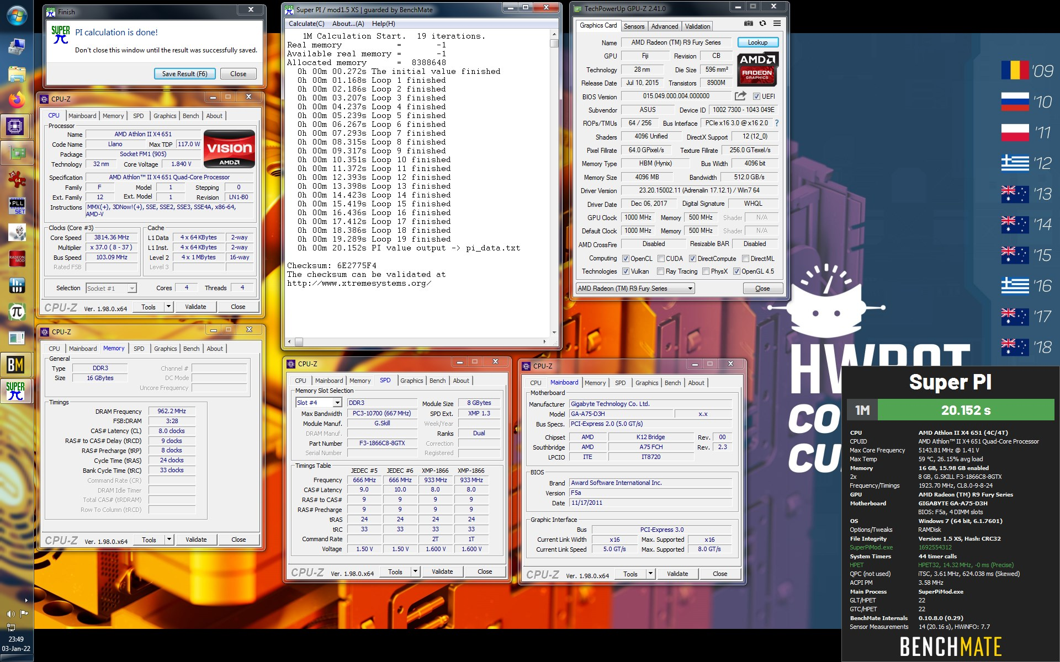The image size is (1060, 662).
Task: Switch to the Sensors tab in GPU-Z
Action: tap(634, 26)
